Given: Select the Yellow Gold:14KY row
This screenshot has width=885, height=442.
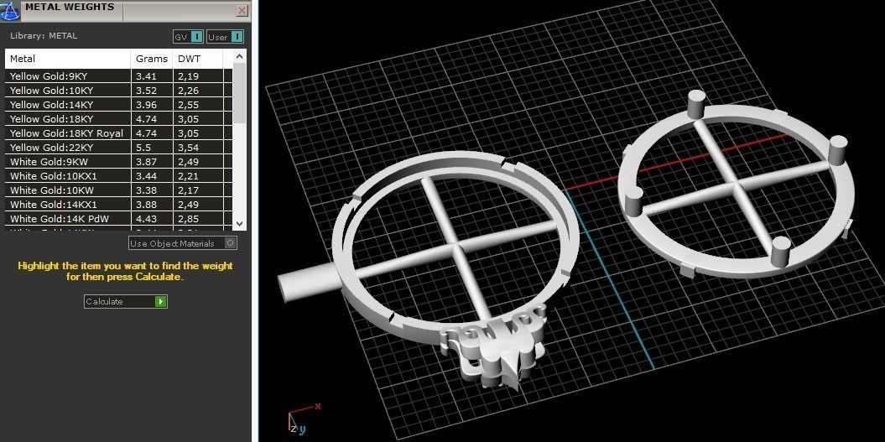Looking at the screenshot, I should tap(118, 105).
